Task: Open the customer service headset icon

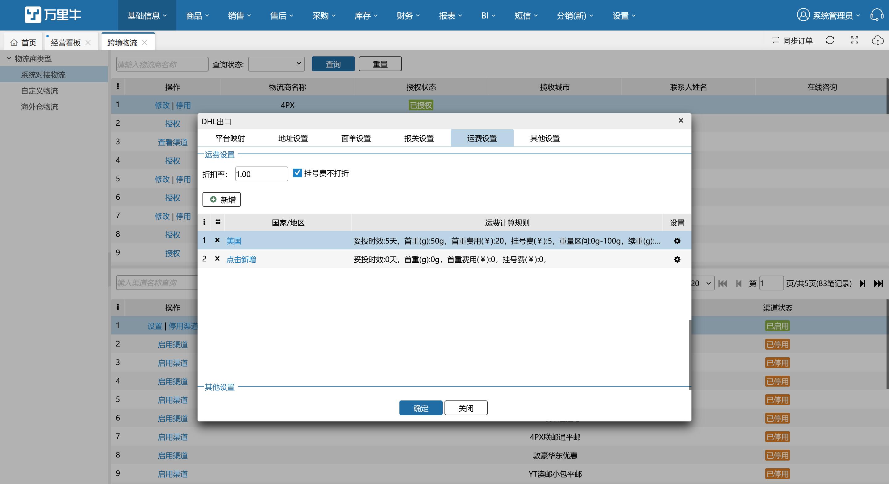Action: (x=877, y=15)
